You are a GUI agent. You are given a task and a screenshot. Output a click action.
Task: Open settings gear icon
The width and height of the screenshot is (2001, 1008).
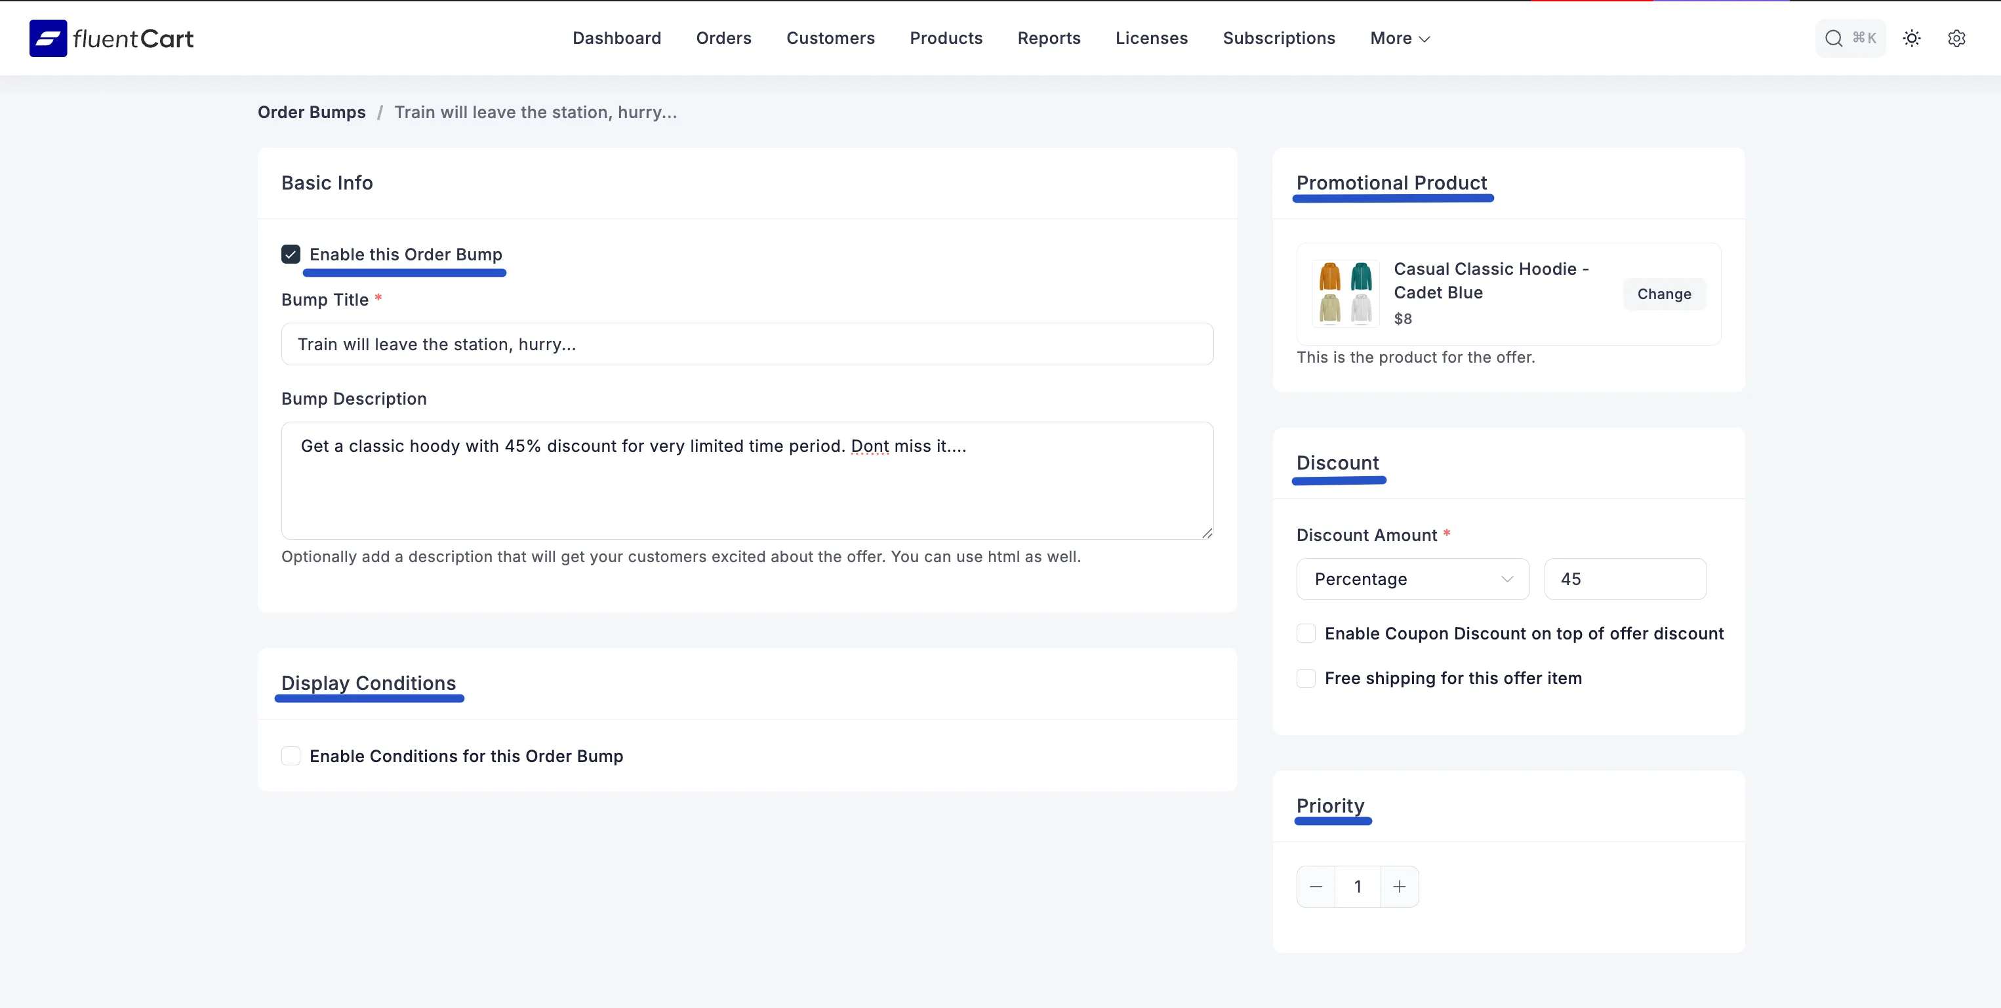pos(1956,38)
